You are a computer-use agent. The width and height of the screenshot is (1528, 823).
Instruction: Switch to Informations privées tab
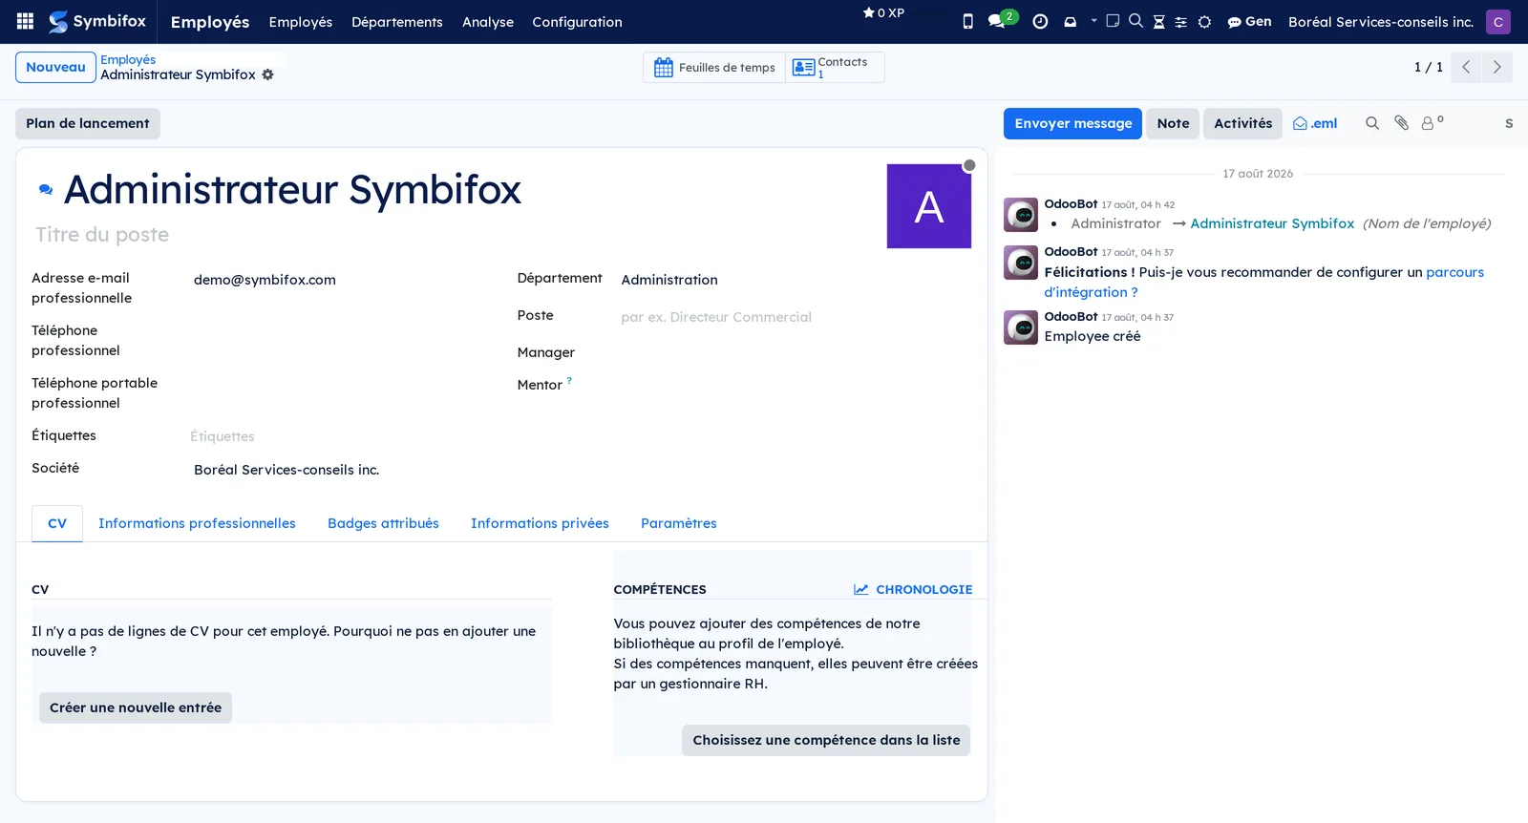click(540, 523)
